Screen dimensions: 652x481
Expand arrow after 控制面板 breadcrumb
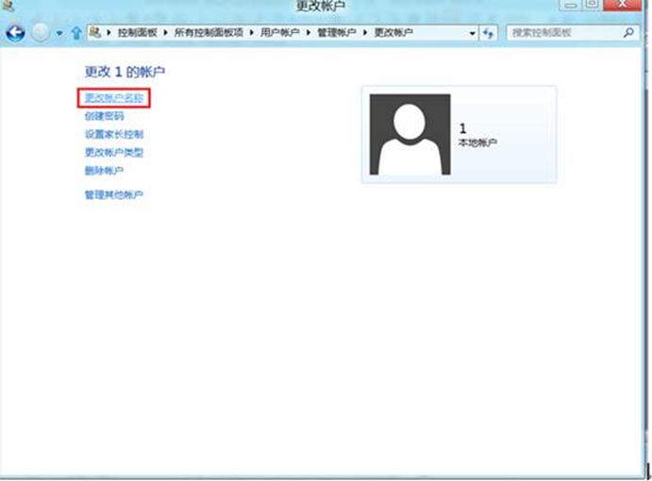[x=165, y=32]
